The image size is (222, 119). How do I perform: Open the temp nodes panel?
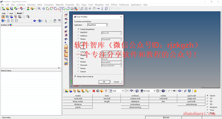click(78, 101)
